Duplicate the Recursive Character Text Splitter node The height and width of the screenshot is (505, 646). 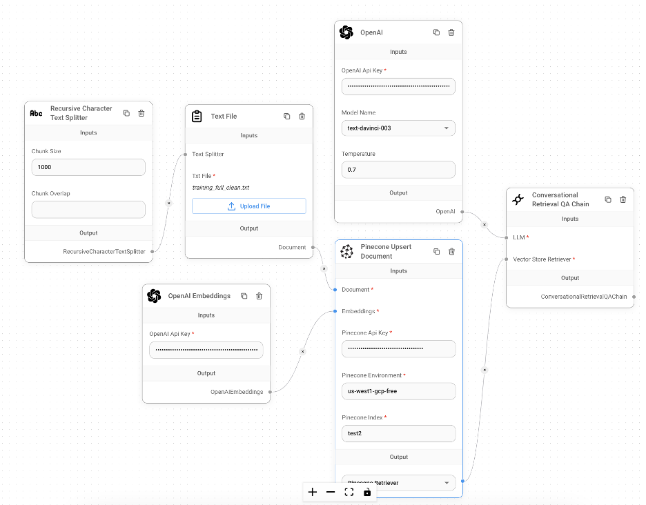click(x=126, y=113)
